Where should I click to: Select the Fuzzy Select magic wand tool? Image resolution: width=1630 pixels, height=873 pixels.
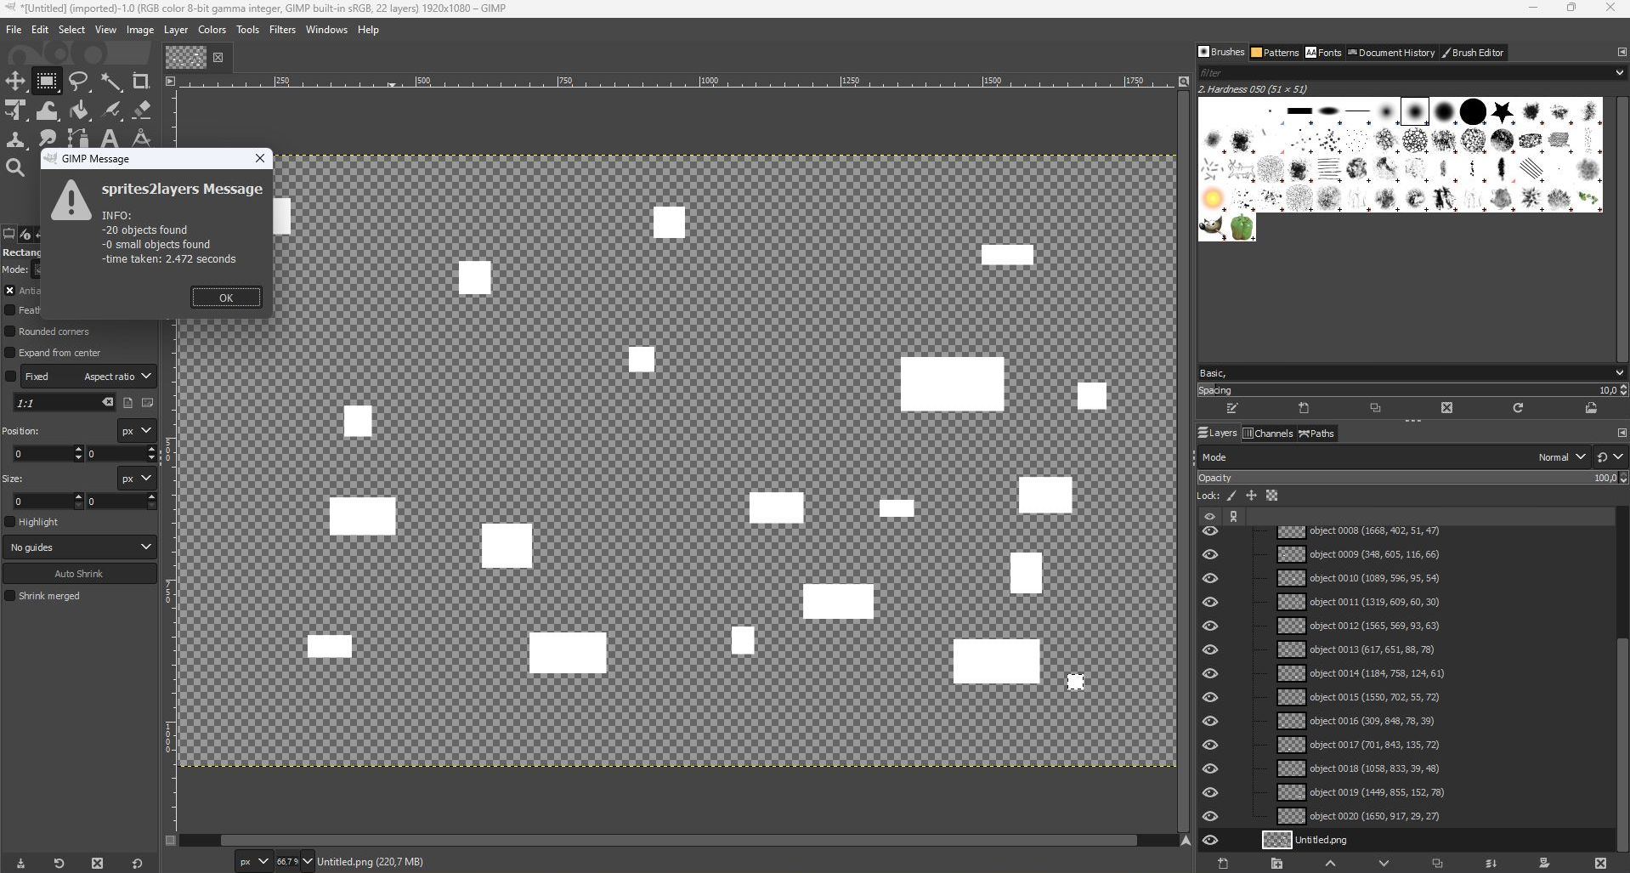[x=110, y=82]
